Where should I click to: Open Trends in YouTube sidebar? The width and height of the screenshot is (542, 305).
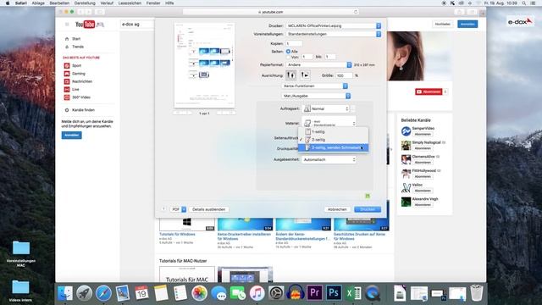click(78, 47)
